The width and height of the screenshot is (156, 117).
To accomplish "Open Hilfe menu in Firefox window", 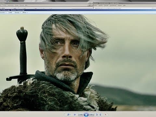I will coord(124,6).
